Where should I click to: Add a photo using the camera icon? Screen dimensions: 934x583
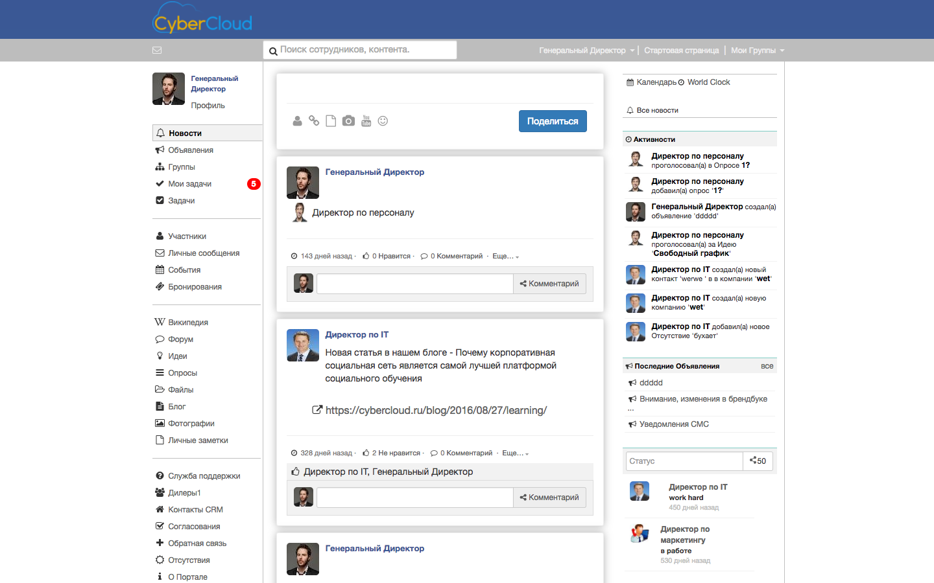[348, 120]
